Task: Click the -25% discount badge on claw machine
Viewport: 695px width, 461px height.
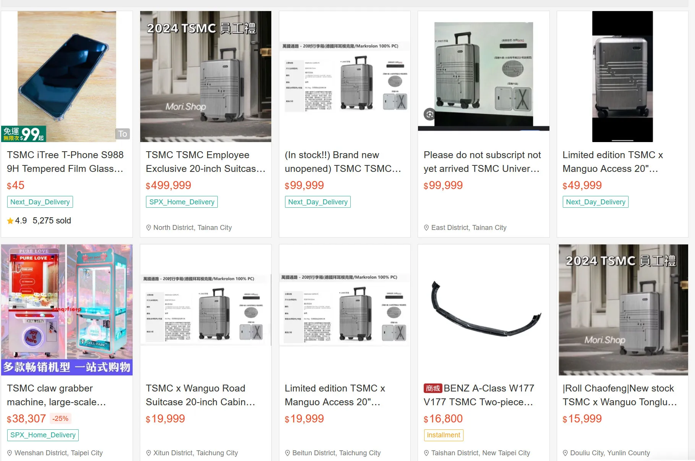Action: coord(60,419)
